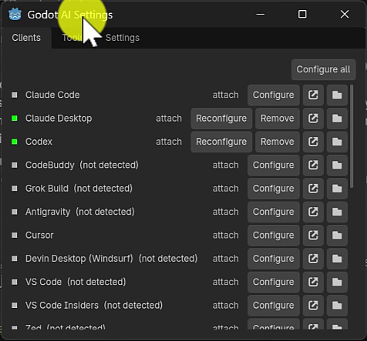Viewport: 367px width, 341px height.
Task: Open folder icon in Grok Build row
Action: tap(337, 189)
